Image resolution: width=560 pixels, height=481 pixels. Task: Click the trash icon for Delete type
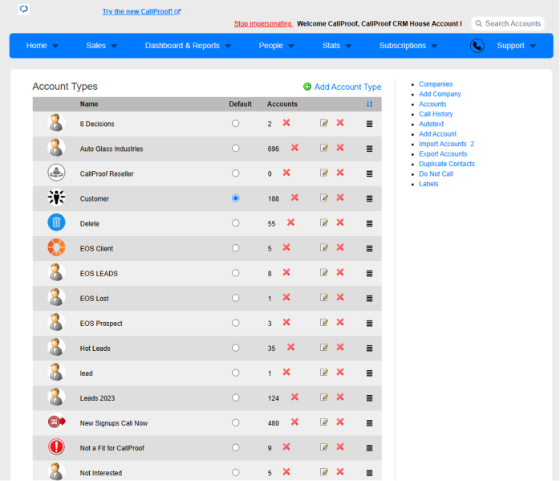[x=56, y=222]
